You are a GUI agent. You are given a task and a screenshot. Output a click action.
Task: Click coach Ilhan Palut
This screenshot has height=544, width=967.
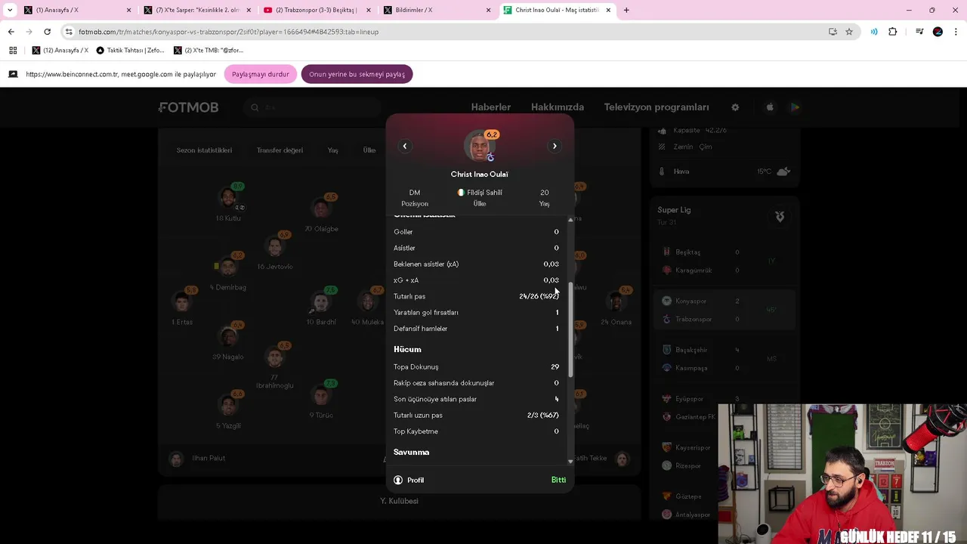197,458
